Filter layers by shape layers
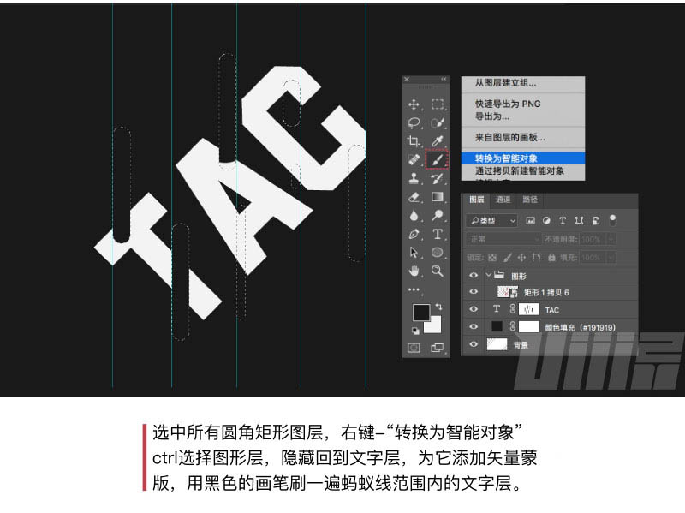685x513 pixels. [x=579, y=221]
